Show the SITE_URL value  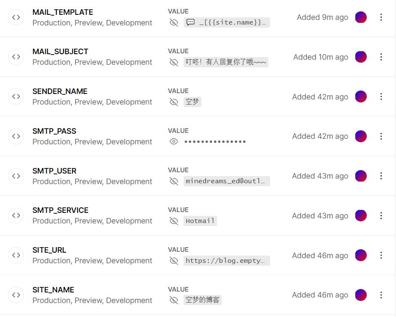174,260
